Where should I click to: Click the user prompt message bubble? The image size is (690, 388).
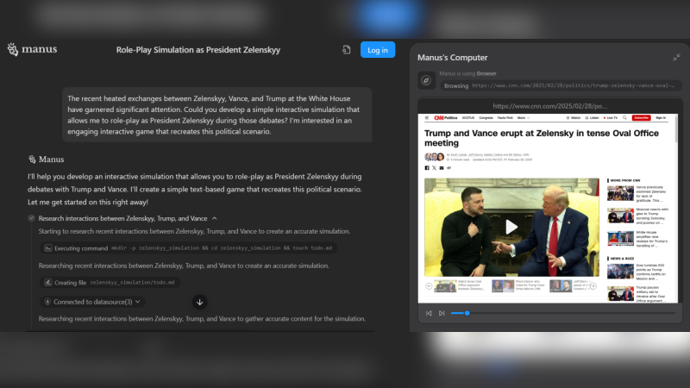(x=217, y=115)
